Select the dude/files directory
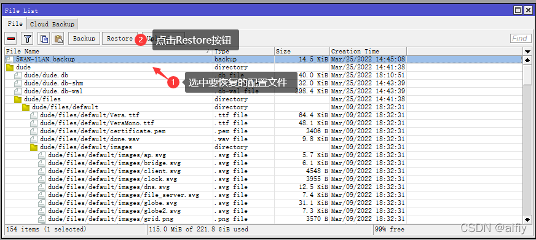 264,99
